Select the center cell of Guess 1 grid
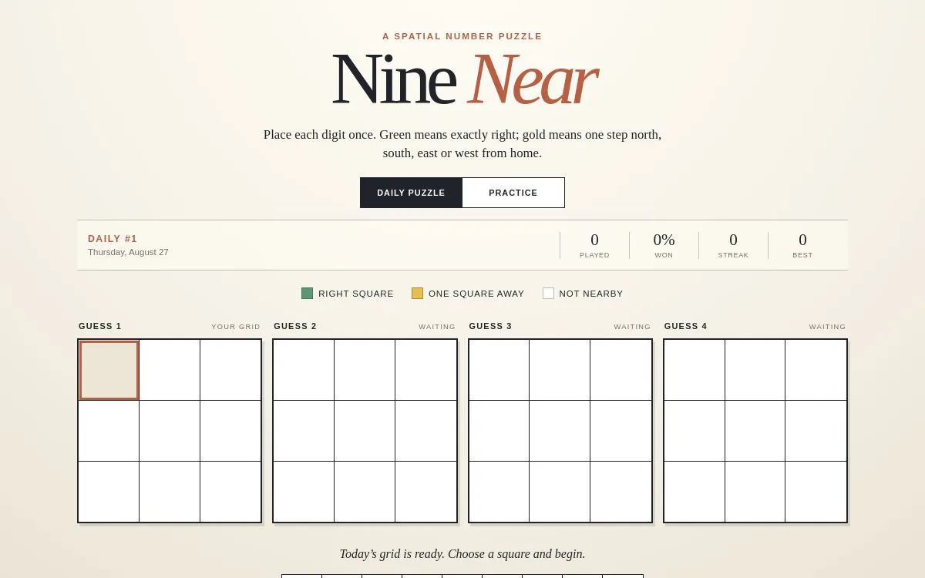This screenshot has height=578, width=925. click(170, 431)
